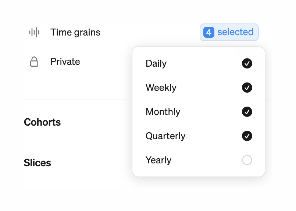The image size is (296, 211).
Task: Click the checkmark icon next to Quarterly
Action: click(247, 136)
